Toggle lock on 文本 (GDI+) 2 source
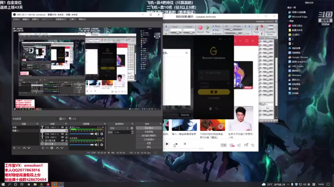The image size is (334, 187). (66, 134)
